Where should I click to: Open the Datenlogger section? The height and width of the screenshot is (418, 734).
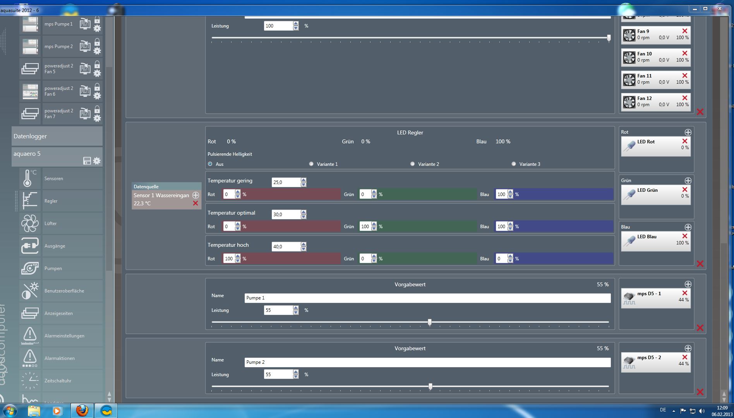click(x=57, y=136)
